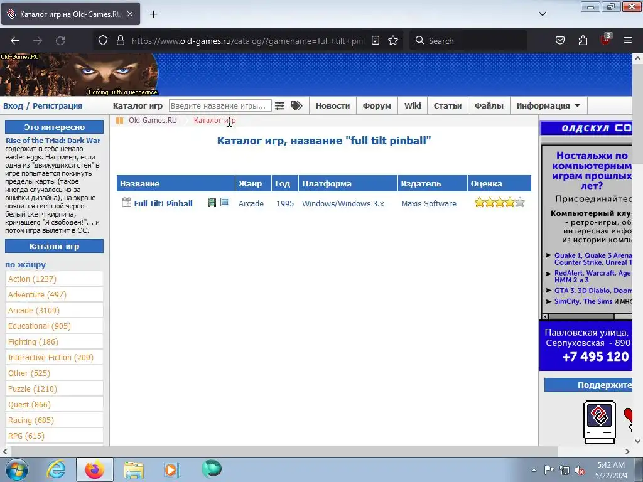Toggle reader view icon in address bar

tap(376, 40)
